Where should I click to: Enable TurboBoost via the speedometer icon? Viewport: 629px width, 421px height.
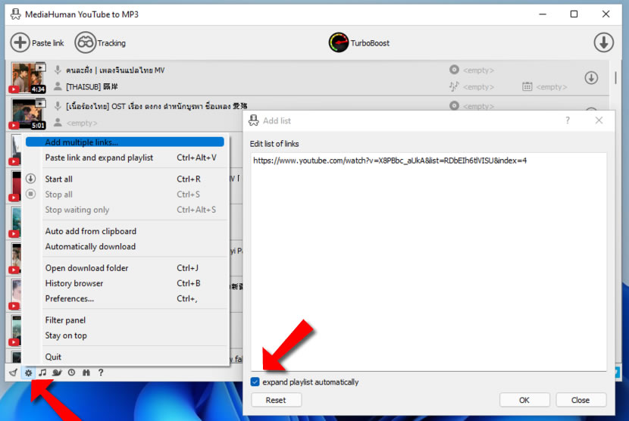tap(339, 42)
